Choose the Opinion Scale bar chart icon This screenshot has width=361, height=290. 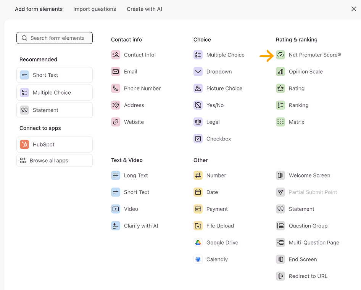pos(280,72)
